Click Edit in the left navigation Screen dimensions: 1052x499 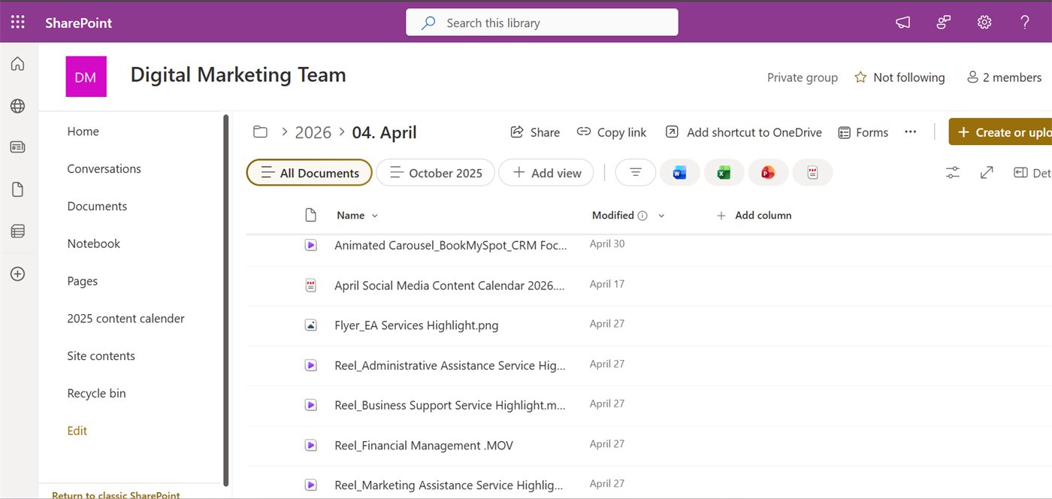pyautogui.click(x=77, y=431)
